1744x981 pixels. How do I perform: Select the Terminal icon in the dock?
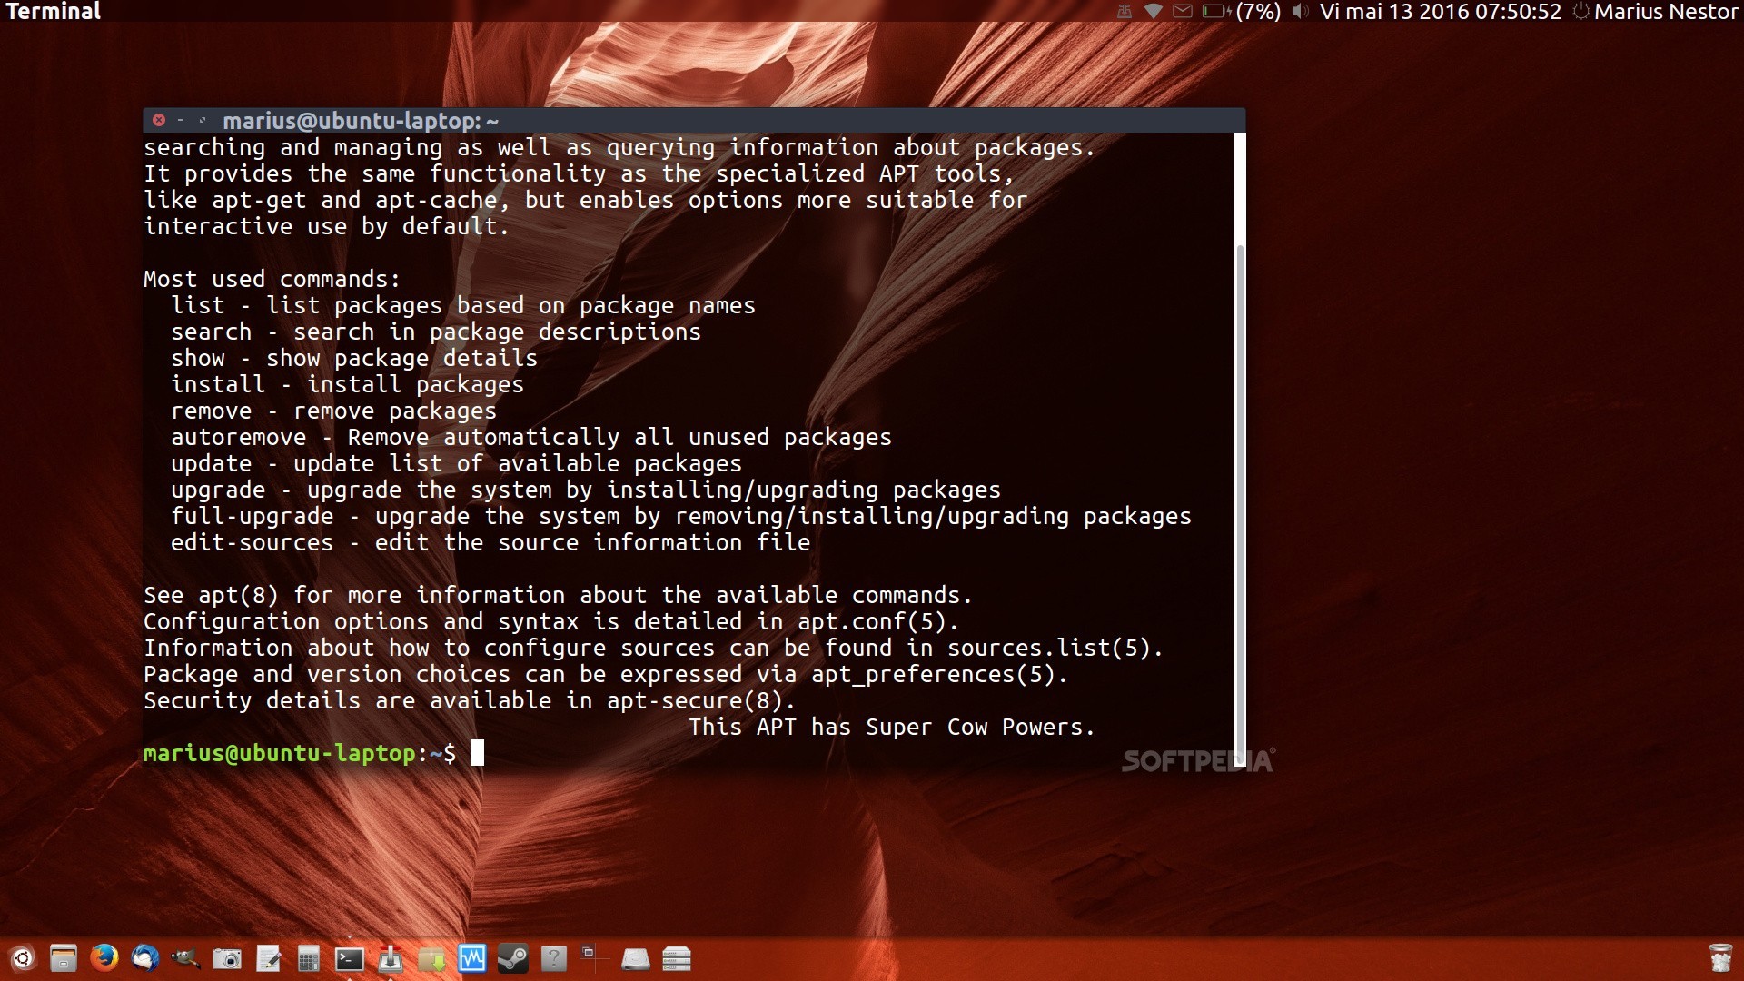tap(350, 958)
